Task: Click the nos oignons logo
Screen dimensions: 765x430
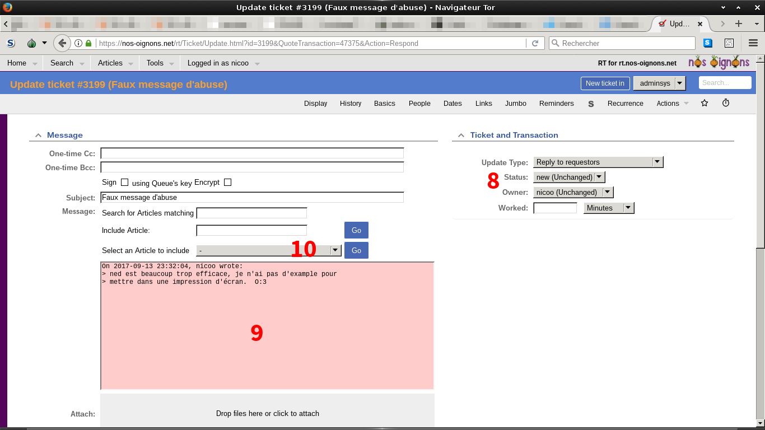Action: pyautogui.click(x=719, y=63)
